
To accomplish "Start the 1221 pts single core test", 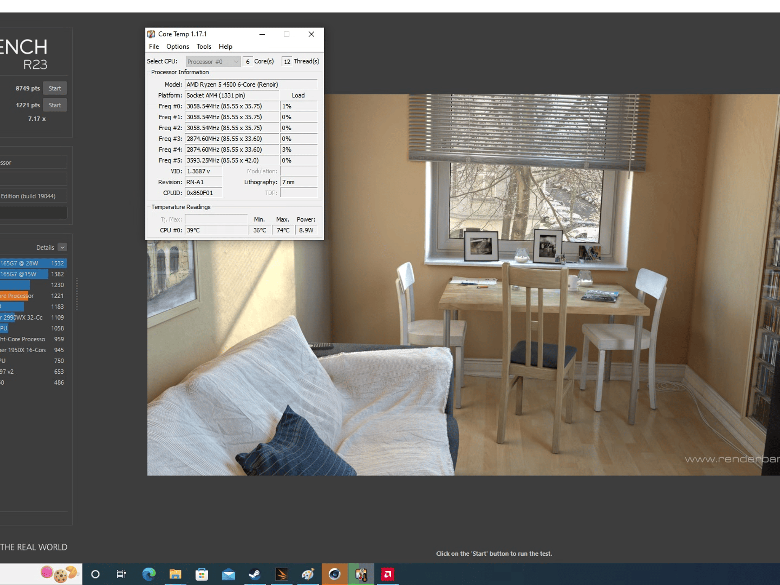I will [55, 105].
